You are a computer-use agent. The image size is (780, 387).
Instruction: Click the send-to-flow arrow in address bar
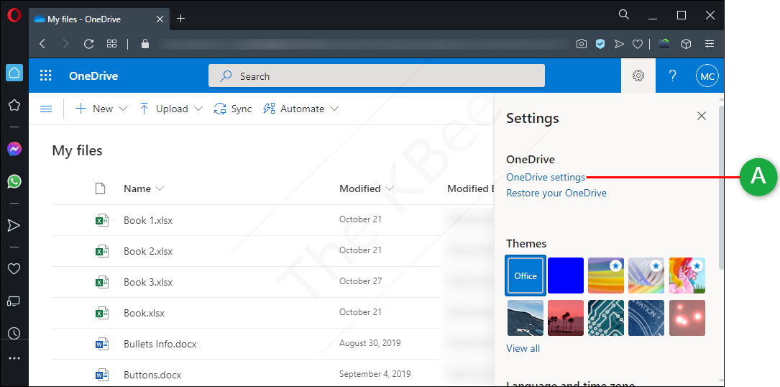pos(619,44)
